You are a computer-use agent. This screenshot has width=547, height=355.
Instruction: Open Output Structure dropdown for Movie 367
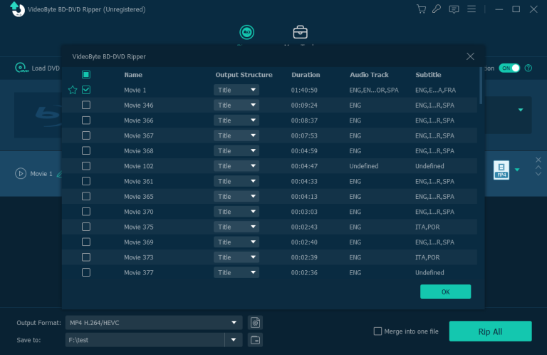click(x=236, y=135)
